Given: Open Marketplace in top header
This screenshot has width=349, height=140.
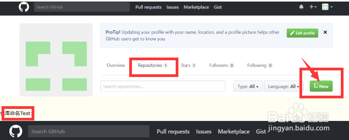Looking at the screenshot, I should coord(196,7).
